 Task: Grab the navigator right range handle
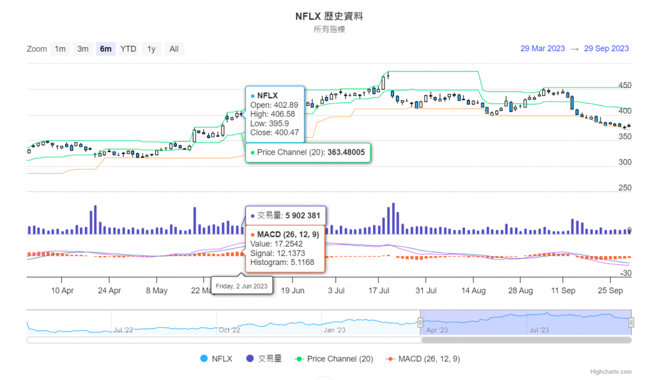tap(631, 323)
